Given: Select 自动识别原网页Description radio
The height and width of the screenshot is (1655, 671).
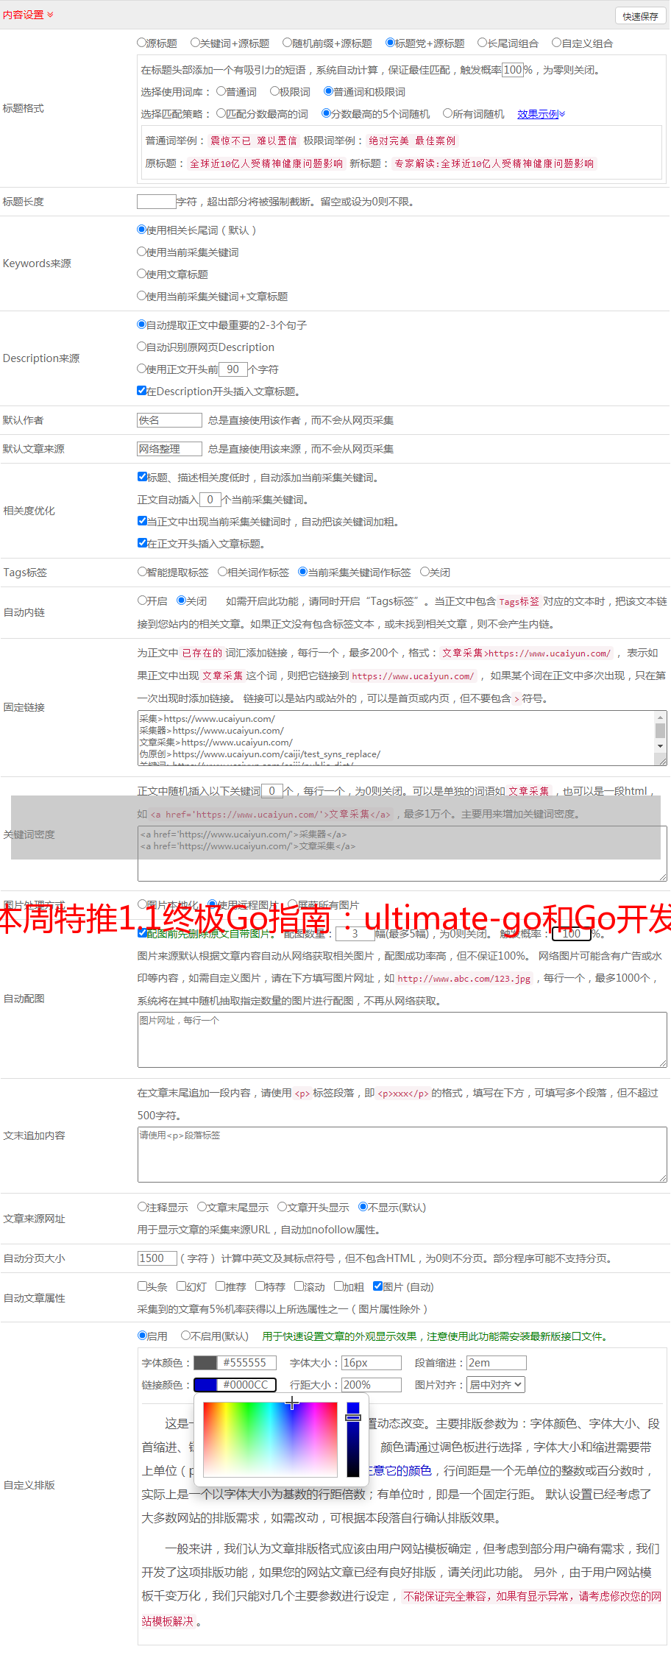Looking at the screenshot, I should tap(141, 347).
